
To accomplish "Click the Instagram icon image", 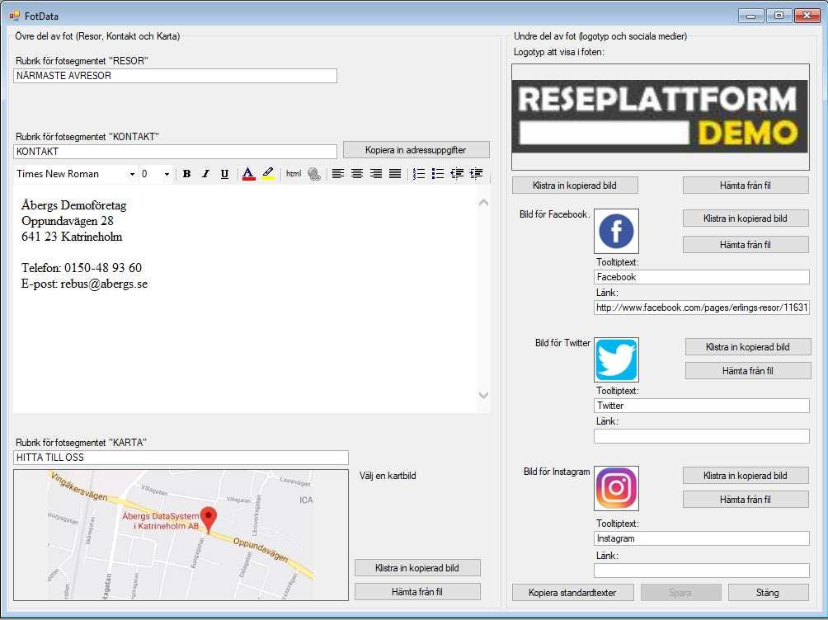I will point(616,488).
